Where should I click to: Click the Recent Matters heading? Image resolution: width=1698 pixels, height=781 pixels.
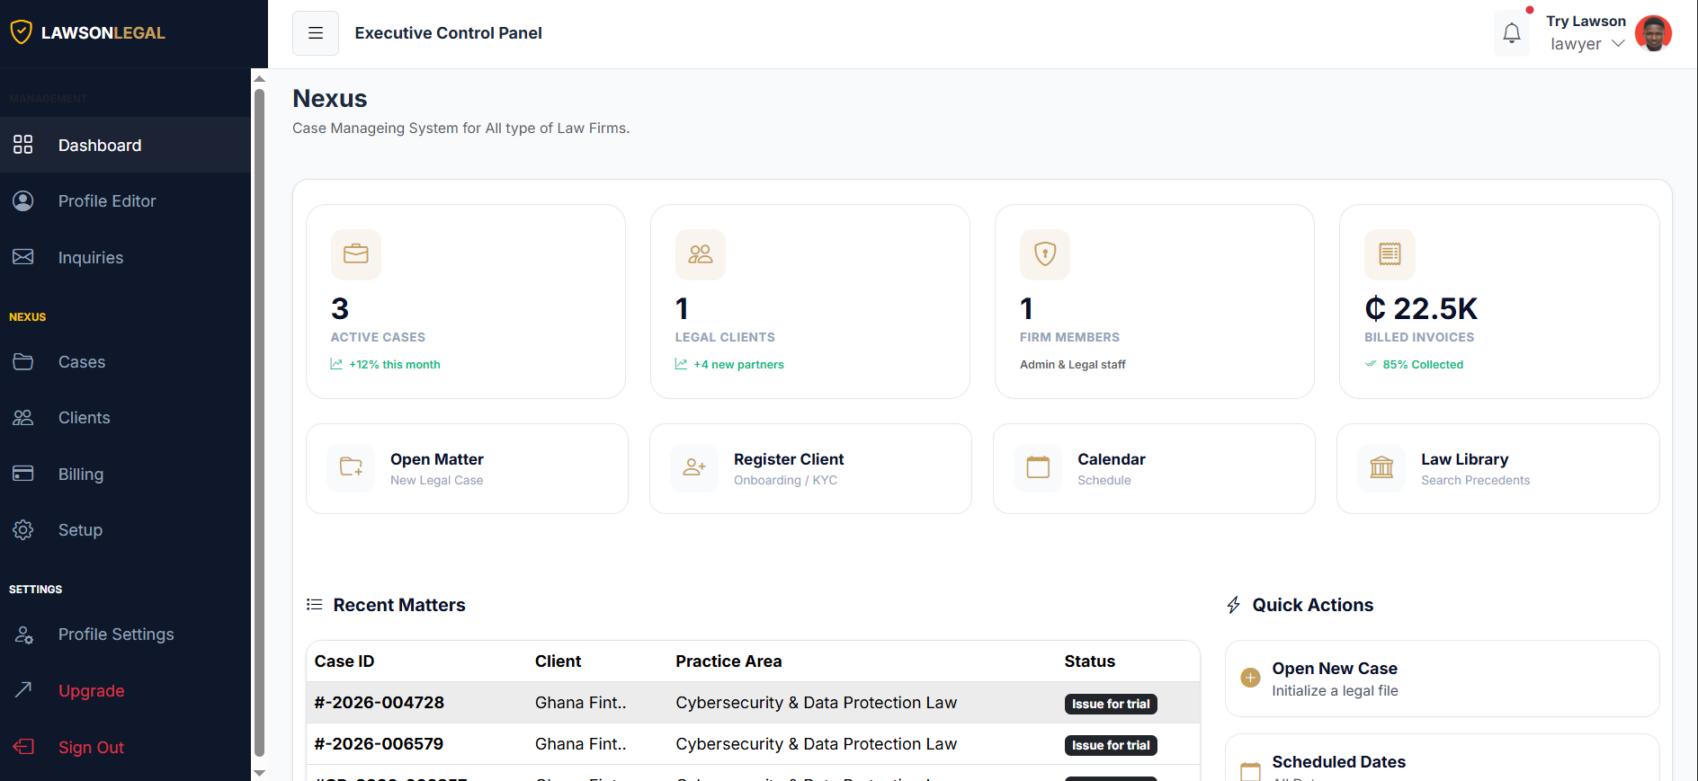click(x=399, y=605)
